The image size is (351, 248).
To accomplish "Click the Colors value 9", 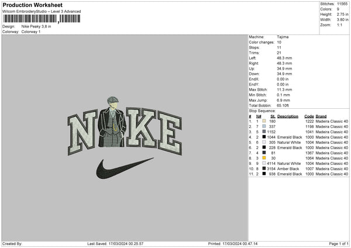I will click(x=338, y=9).
